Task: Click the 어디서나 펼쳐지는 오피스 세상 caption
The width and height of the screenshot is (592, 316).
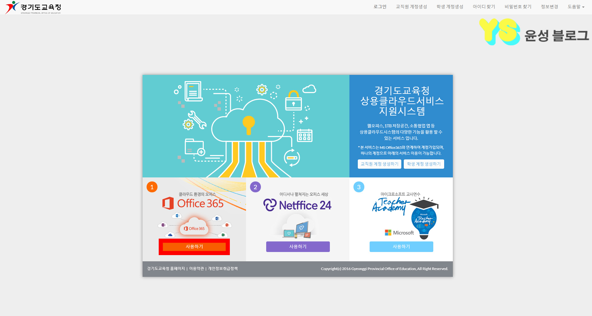Action: (304, 194)
